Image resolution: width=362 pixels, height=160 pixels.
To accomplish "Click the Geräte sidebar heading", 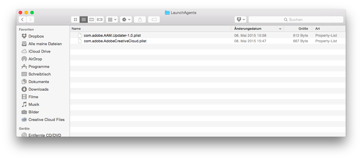I will pyautogui.click(x=24, y=129).
